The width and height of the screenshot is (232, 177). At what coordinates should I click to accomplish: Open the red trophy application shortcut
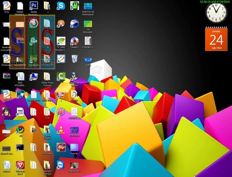(20, 165)
